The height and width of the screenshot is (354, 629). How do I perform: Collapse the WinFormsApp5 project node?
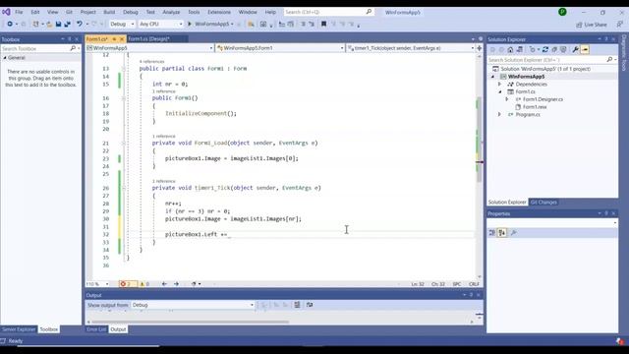(492, 77)
